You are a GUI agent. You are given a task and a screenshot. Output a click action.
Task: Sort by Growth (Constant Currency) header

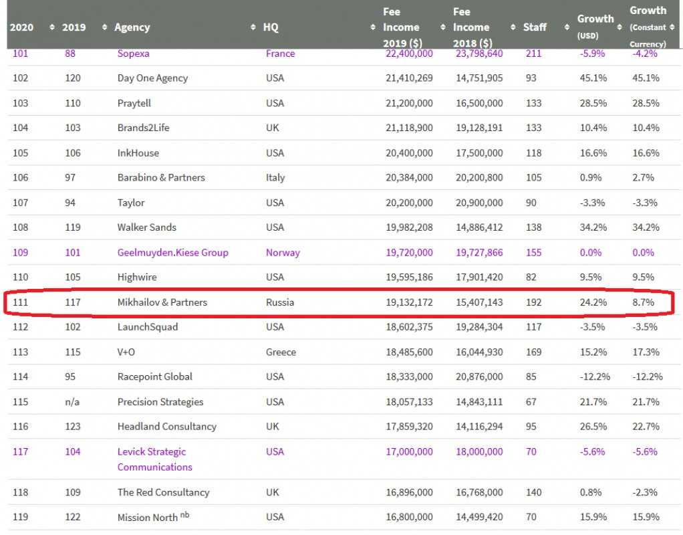tap(648, 26)
